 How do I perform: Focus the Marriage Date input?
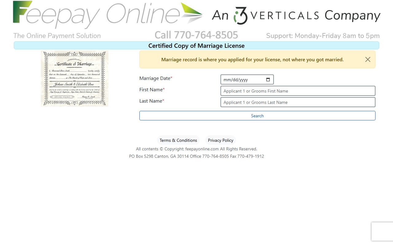[247, 80]
